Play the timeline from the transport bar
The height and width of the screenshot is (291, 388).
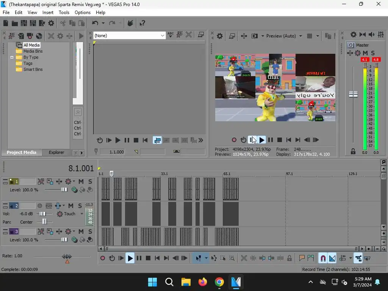click(130, 258)
